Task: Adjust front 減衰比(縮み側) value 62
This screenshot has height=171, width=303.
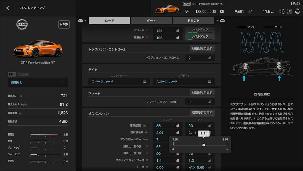Action: [x=161, y=147]
